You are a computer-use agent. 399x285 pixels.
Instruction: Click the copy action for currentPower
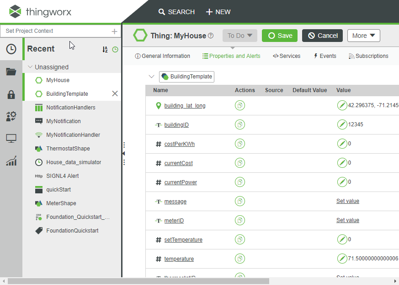coord(239,182)
